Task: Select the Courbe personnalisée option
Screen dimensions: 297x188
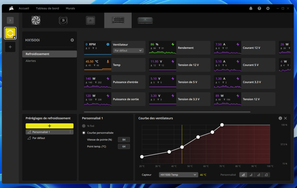Action: (x=84, y=133)
